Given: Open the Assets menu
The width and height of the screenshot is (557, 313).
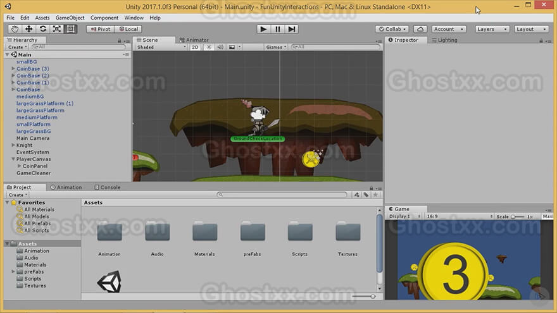Looking at the screenshot, I should click(x=42, y=18).
